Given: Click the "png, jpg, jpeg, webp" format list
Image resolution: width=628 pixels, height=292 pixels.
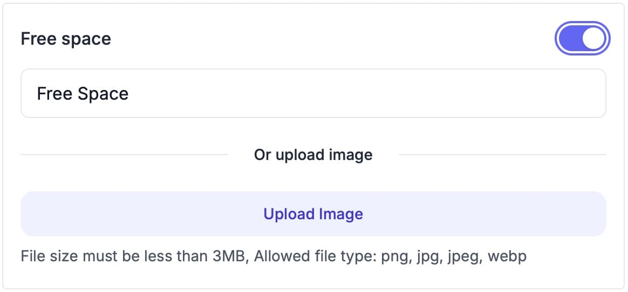Looking at the screenshot, I should click(453, 256).
